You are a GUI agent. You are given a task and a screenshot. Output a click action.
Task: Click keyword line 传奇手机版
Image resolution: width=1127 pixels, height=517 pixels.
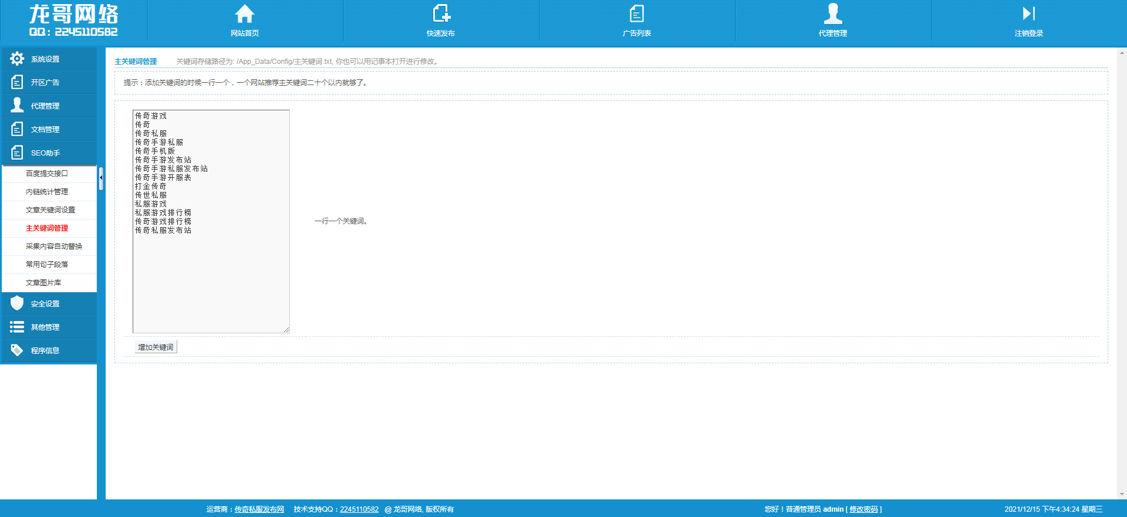coord(155,151)
